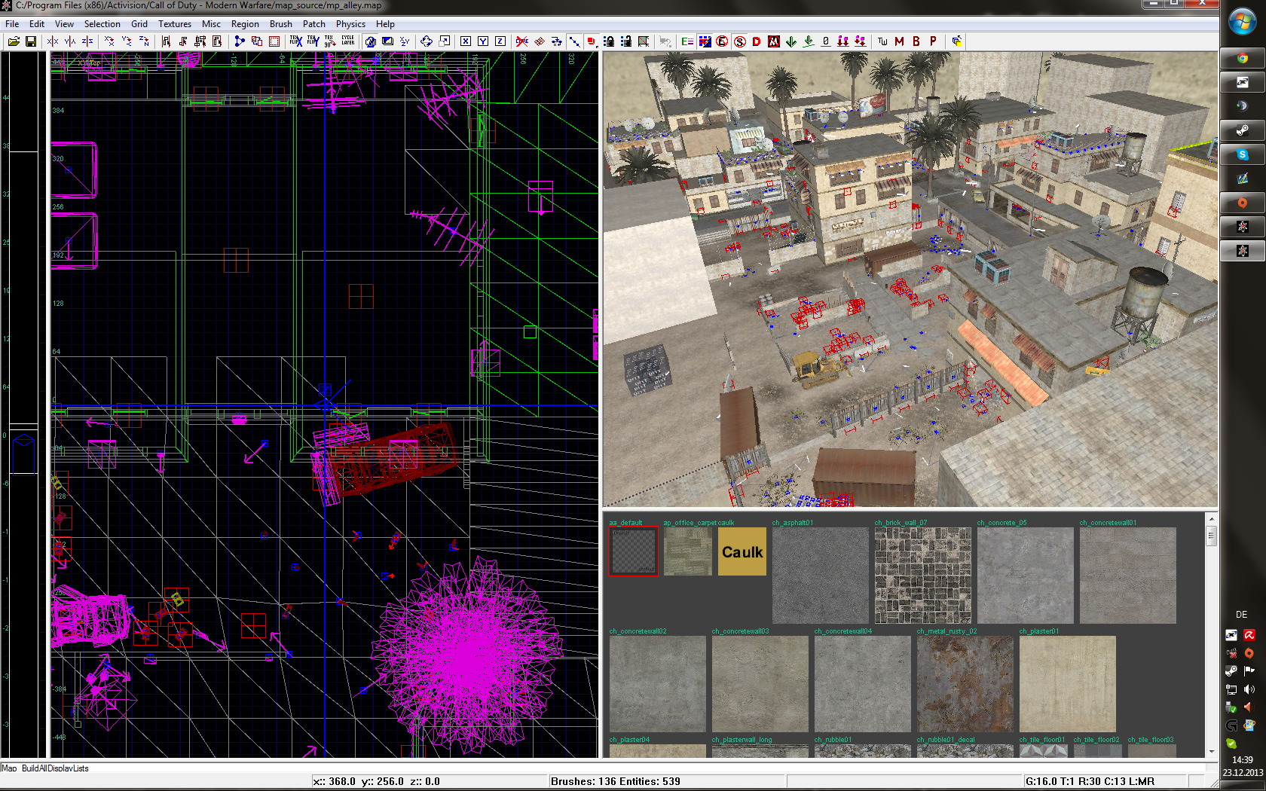The width and height of the screenshot is (1266, 791).
Task: Toggle the crossed-out E filter icon
Action: [x=722, y=41]
